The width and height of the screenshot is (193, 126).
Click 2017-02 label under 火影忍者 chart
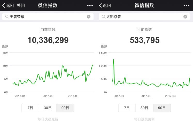click(x=146, y=96)
